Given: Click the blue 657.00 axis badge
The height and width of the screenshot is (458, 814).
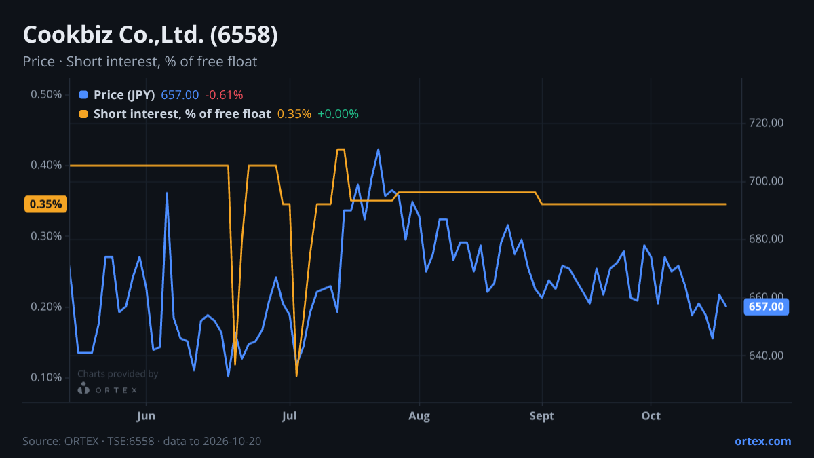Looking at the screenshot, I should 767,307.
